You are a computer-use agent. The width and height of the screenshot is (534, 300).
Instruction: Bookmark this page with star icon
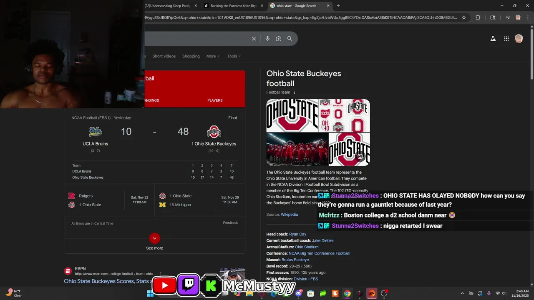tap(463, 17)
